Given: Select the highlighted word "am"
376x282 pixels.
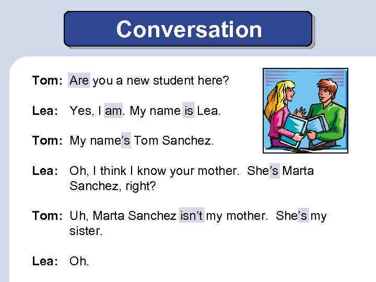Looking at the screenshot, I should pos(113,111).
